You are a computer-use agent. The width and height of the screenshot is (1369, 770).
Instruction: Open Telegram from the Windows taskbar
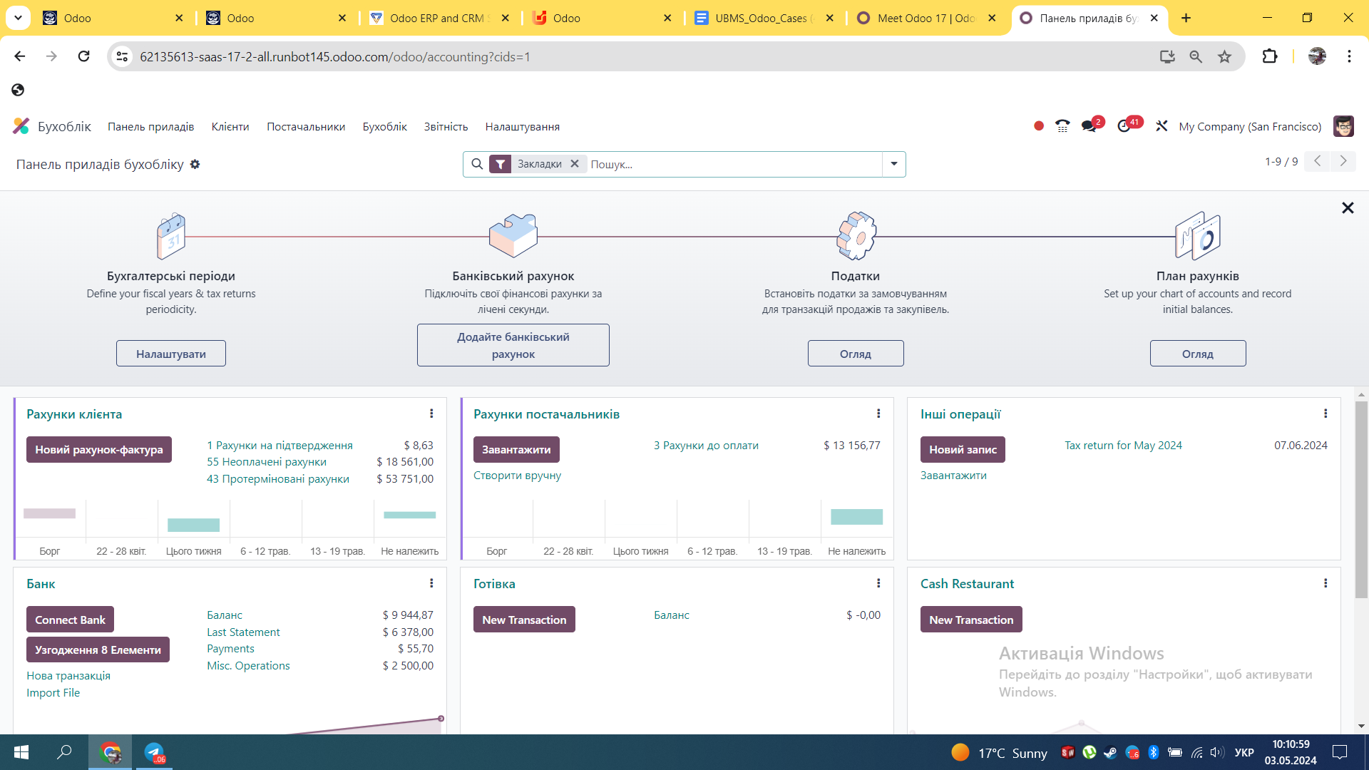pos(154,752)
